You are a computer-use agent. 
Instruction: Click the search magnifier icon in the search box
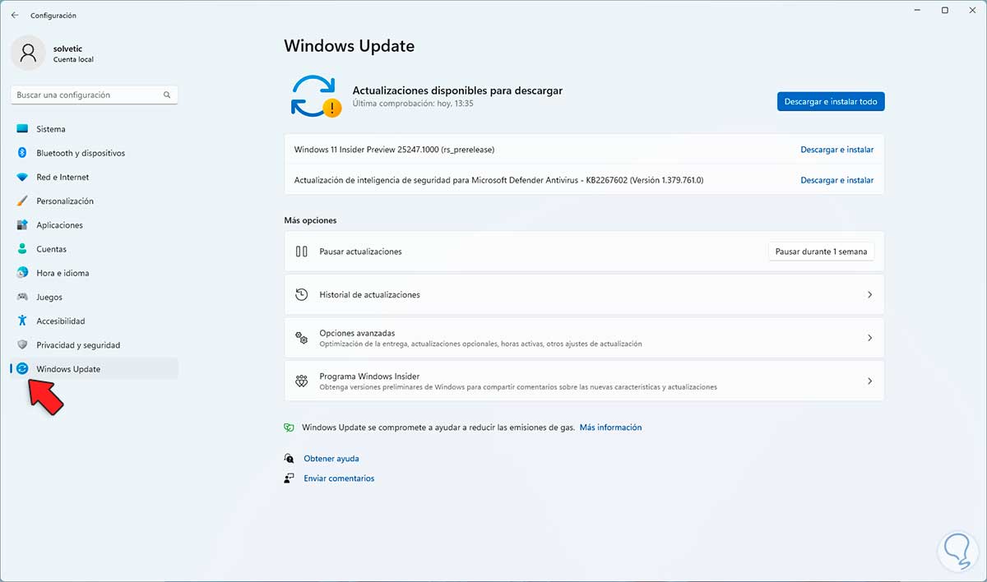click(167, 95)
